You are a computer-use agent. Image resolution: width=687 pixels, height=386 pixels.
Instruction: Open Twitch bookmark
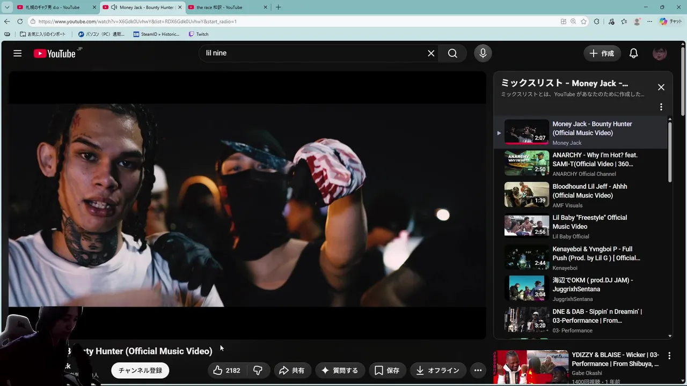(x=198, y=34)
